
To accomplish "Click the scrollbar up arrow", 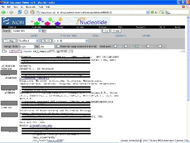I will pos(188,17).
